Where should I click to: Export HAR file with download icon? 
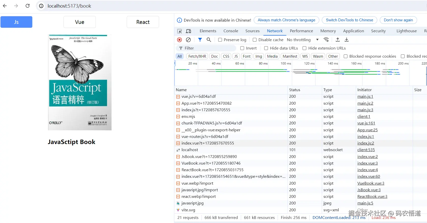click(346, 40)
